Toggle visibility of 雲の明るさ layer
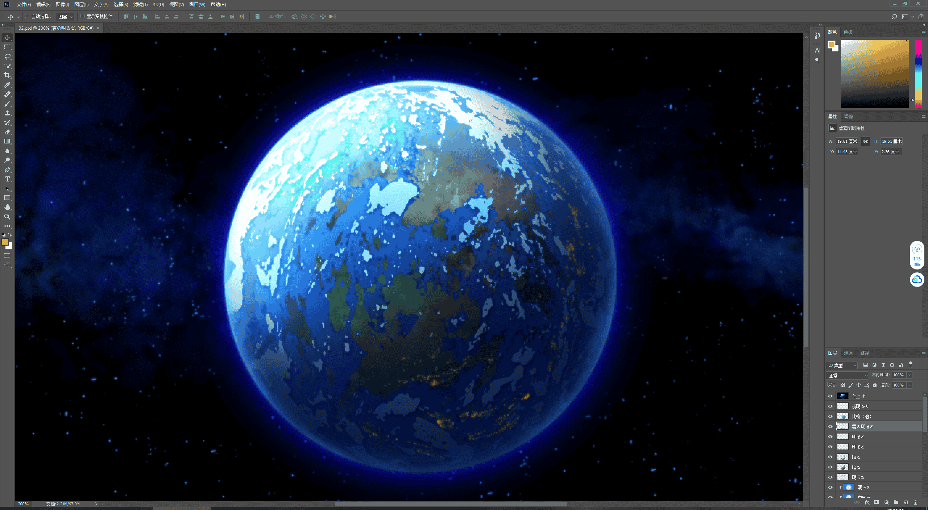 pos(830,427)
